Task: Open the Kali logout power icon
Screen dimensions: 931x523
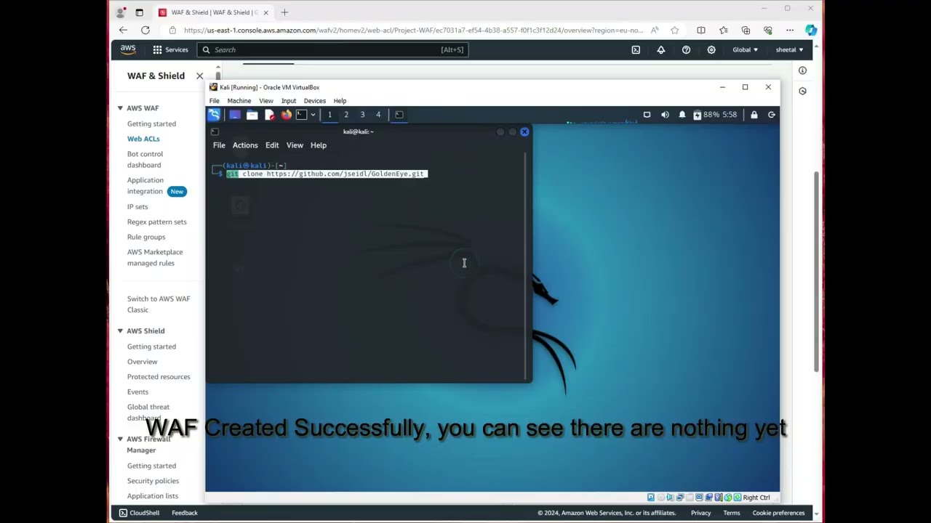Action: click(x=772, y=115)
